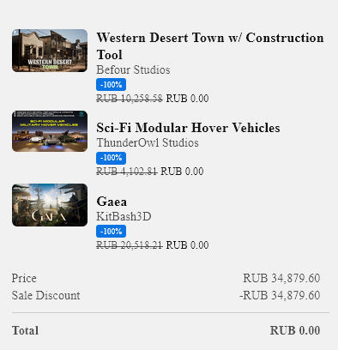Click the Western Desert Town w/ Construction Tool title
Viewport: 338px width, 350px height.
pyautogui.click(x=210, y=46)
